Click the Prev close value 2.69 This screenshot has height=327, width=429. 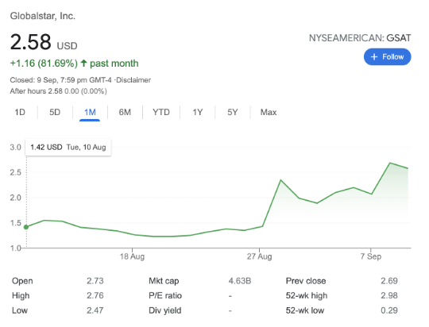tap(389, 281)
